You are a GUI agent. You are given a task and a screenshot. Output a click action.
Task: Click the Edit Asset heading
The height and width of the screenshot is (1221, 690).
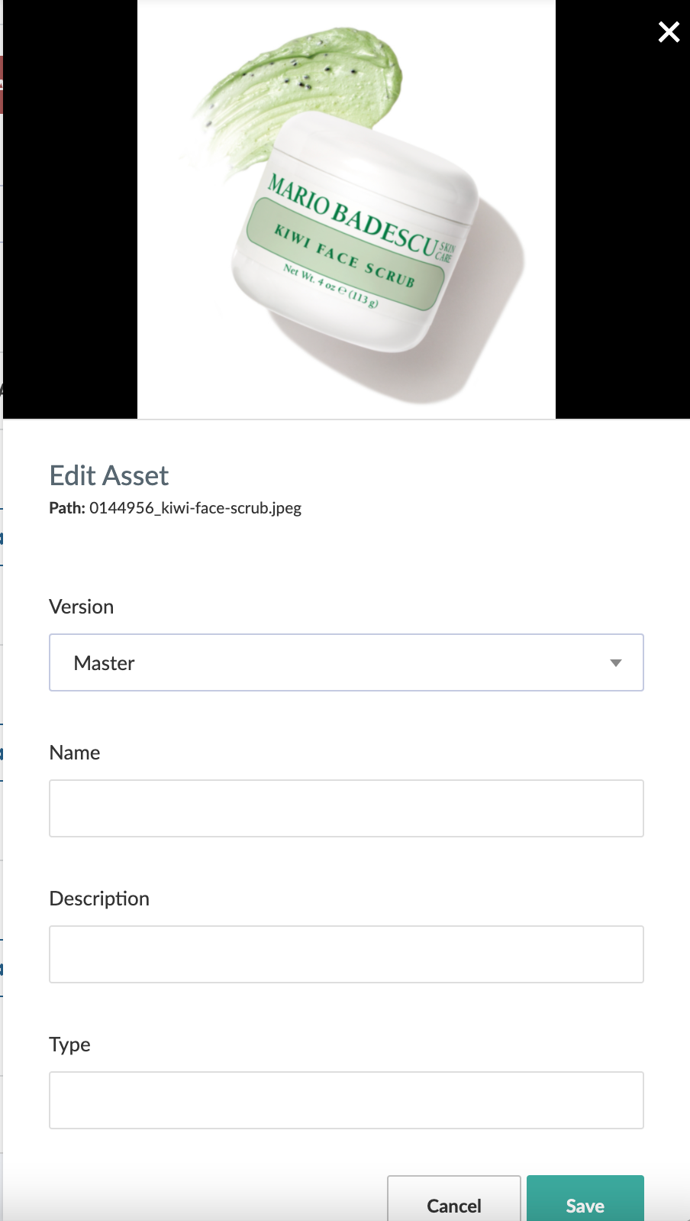point(109,475)
